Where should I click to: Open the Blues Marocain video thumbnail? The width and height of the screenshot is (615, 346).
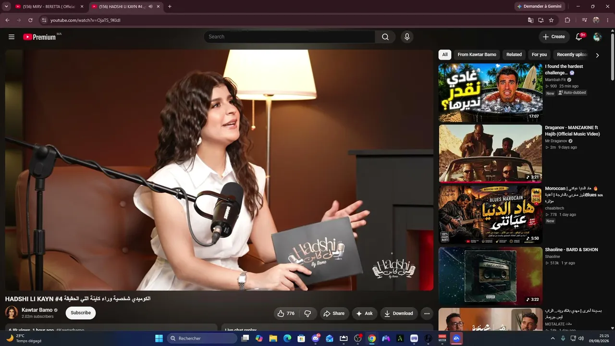coord(491,215)
